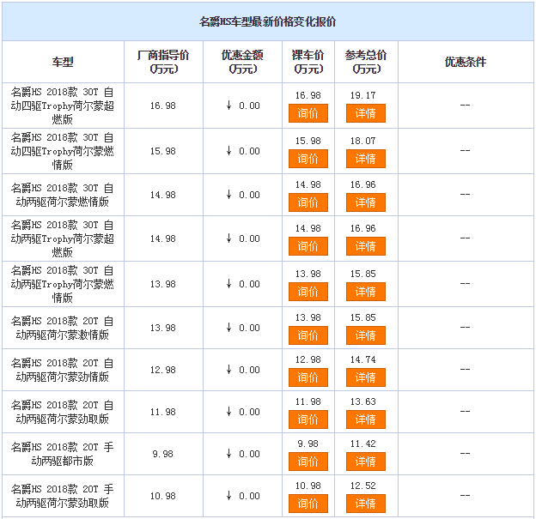Screen dimensions: 536x519
Task: Open 详情 for 20T 自动两驱荷尔蒙激情版
Action: [366, 335]
